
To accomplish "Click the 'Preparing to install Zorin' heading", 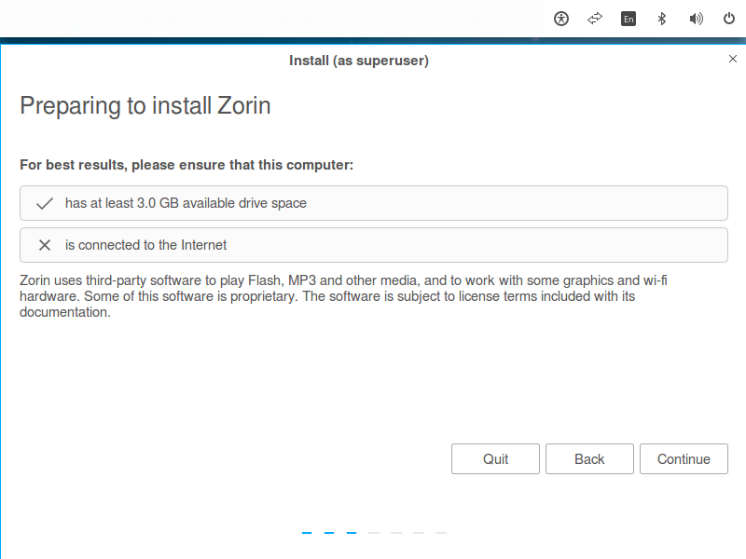I will coord(145,106).
